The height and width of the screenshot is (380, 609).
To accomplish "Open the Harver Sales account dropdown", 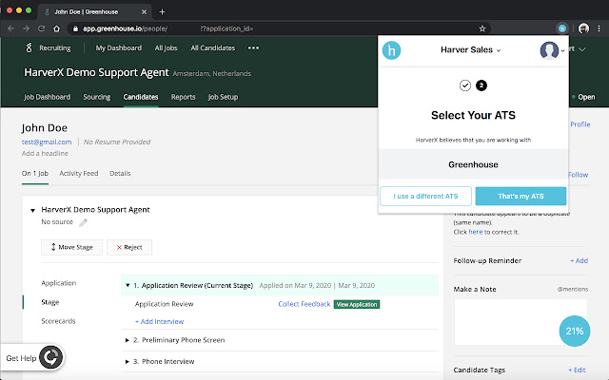I will click(x=471, y=49).
